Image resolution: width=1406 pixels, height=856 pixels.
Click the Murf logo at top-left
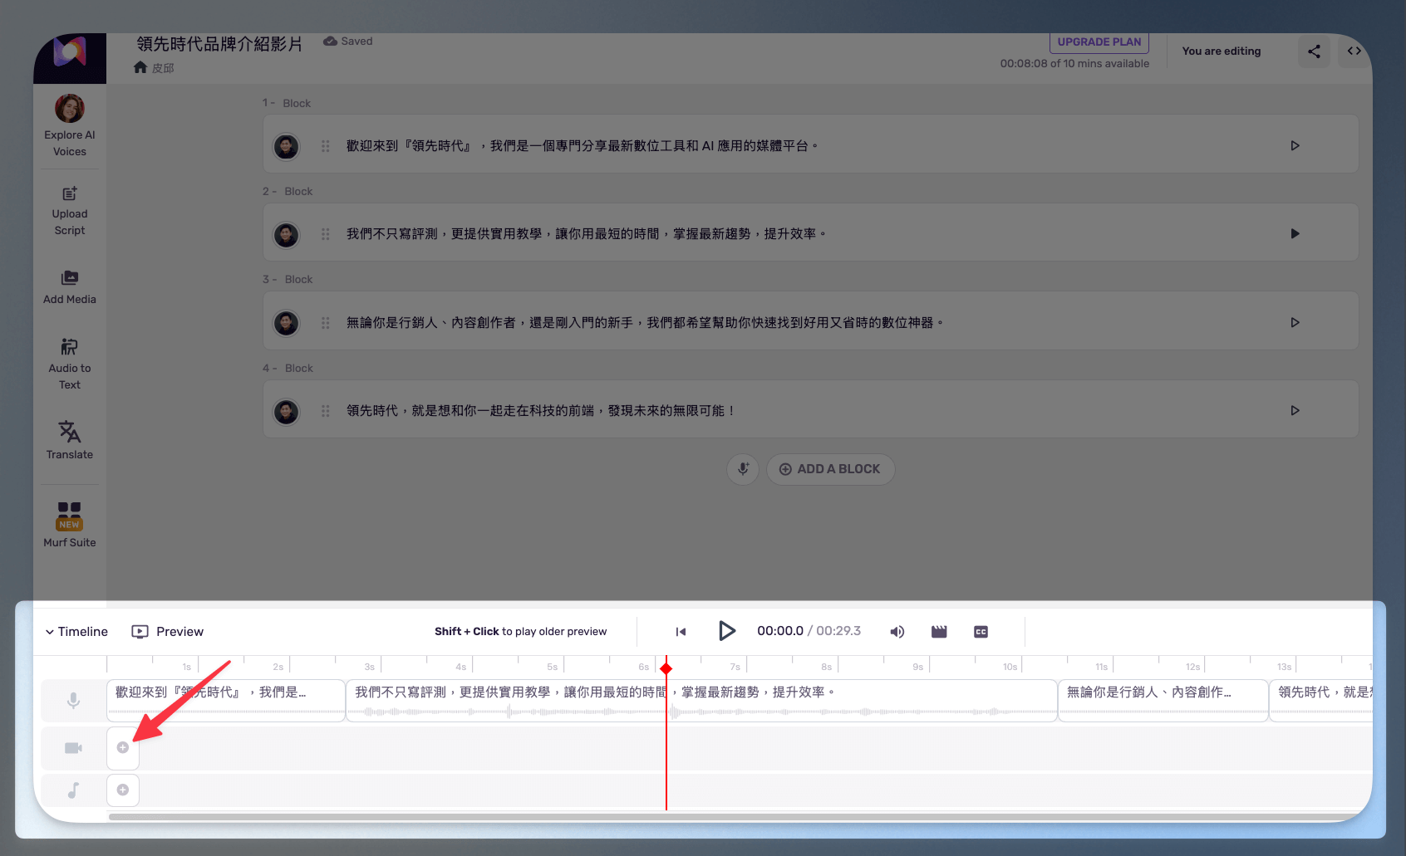point(70,52)
